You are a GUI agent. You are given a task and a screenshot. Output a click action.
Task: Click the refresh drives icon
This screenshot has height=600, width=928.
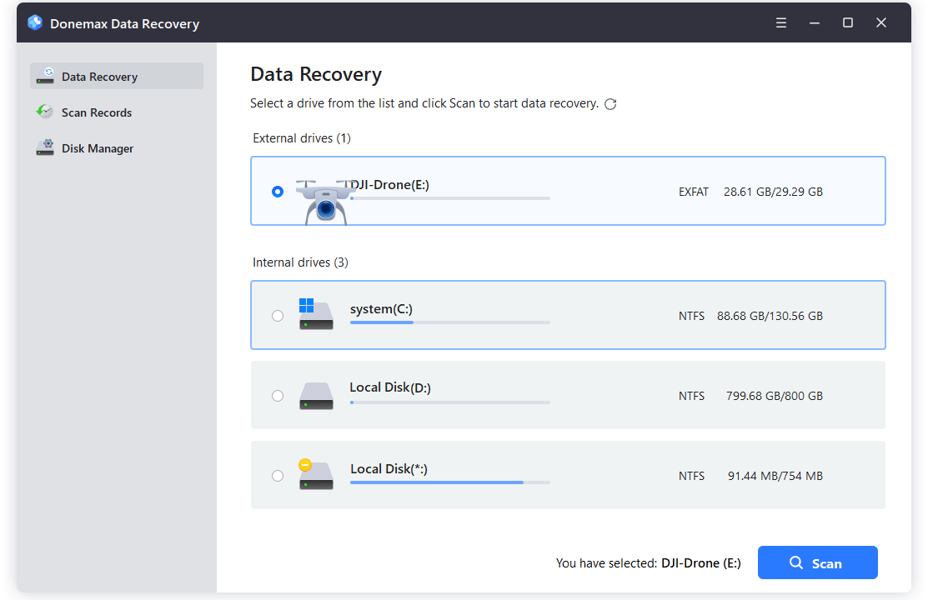pyautogui.click(x=610, y=103)
